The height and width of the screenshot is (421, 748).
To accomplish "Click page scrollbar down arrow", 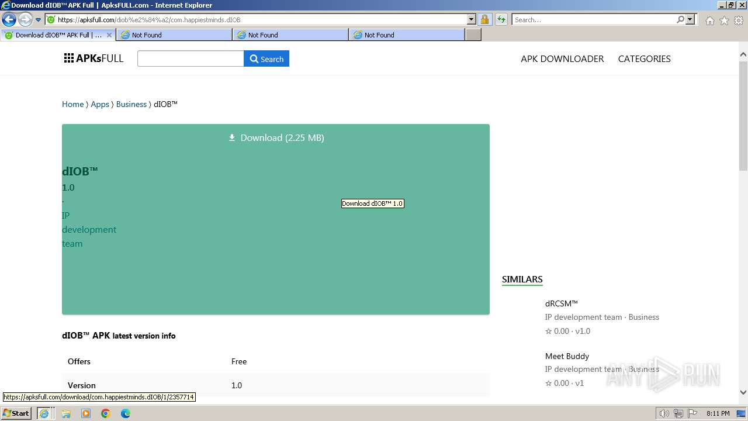I will [x=743, y=392].
